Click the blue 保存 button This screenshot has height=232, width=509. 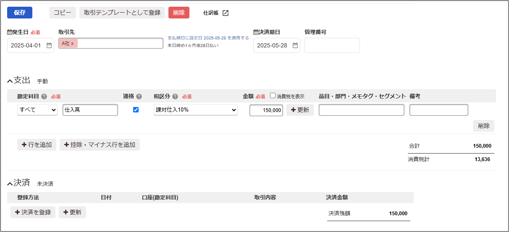20,13
